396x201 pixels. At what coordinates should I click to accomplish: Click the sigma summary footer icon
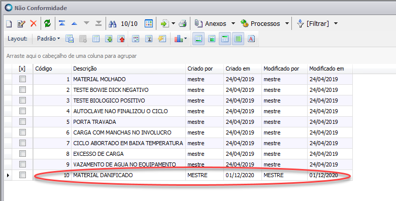(149, 39)
